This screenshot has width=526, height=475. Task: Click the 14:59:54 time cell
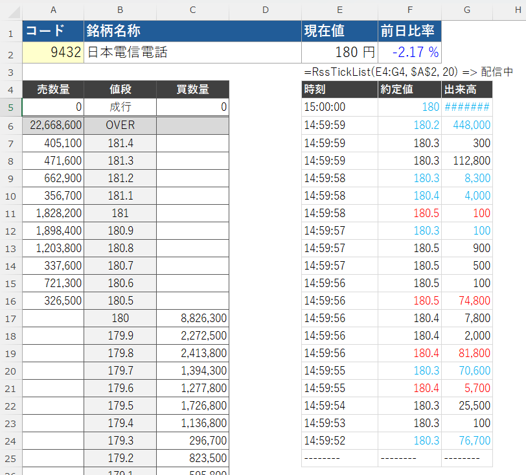tap(340, 406)
